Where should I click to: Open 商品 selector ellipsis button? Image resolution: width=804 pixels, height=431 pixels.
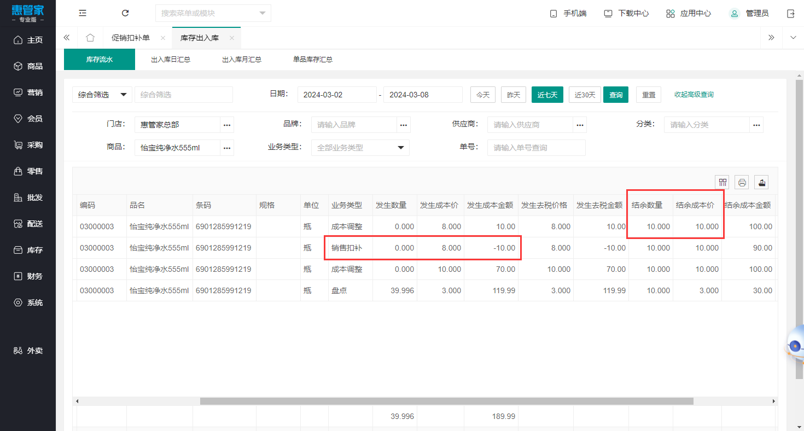coord(227,148)
